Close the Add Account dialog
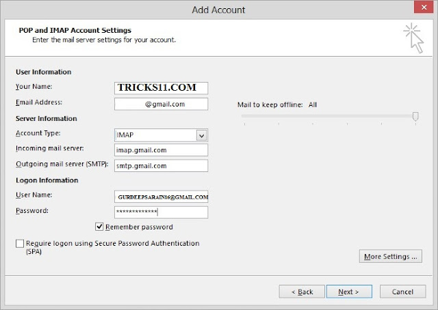 pos(424,8)
